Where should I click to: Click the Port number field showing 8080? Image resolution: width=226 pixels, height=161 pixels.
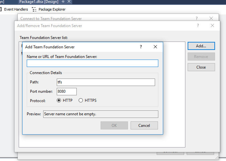pyautogui.click(x=67, y=91)
